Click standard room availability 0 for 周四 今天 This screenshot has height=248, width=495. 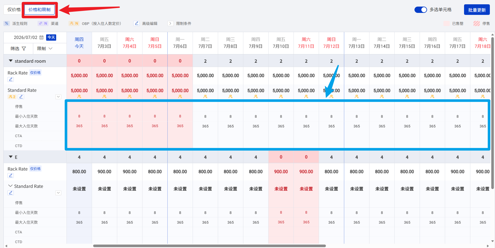coord(79,61)
